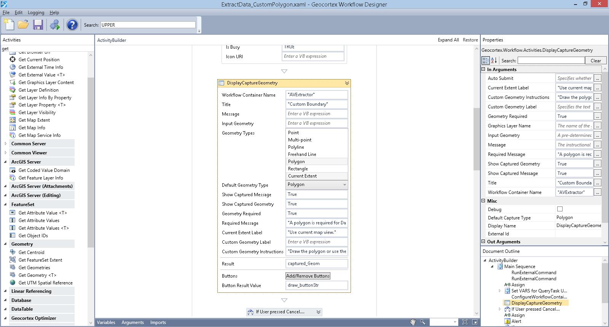Create a new workflow with the New document icon
Viewport: 609px width, 327px height.
[x=9, y=25]
